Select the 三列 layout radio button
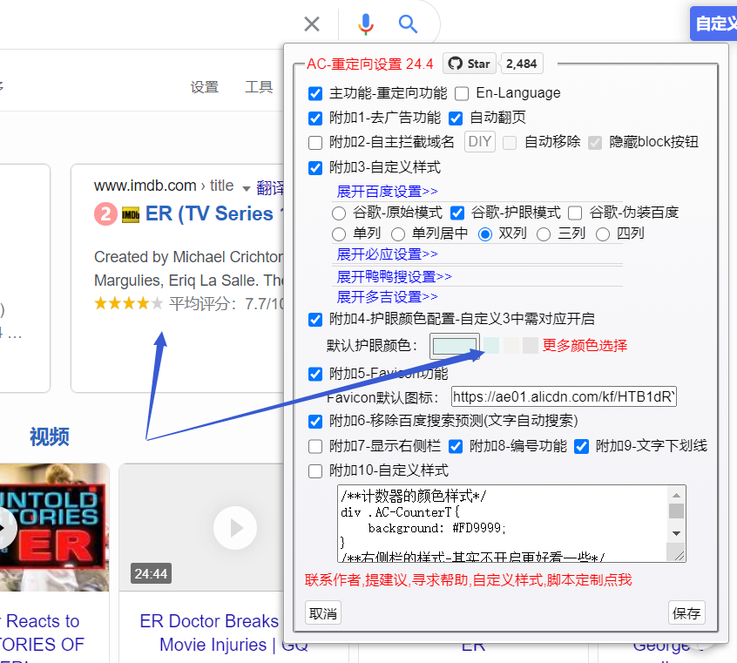 tap(544, 233)
